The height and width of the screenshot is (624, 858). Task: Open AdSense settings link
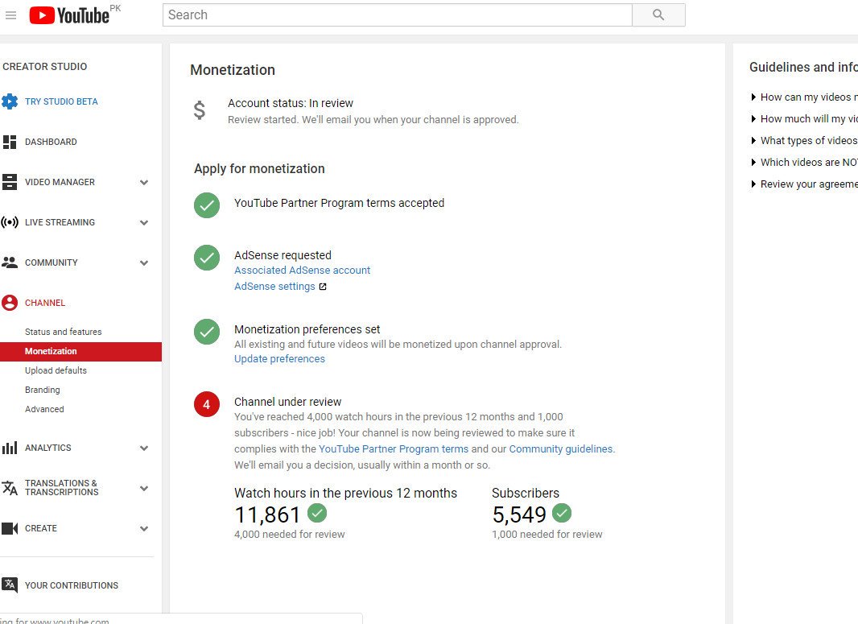[x=274, y=287]
